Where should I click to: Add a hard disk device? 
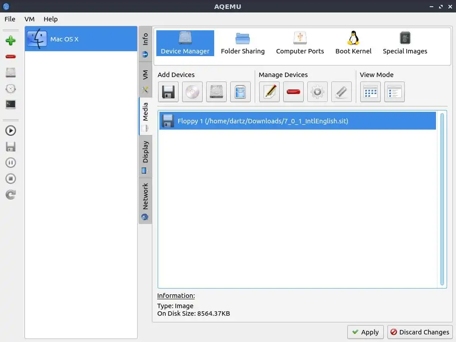216,92
